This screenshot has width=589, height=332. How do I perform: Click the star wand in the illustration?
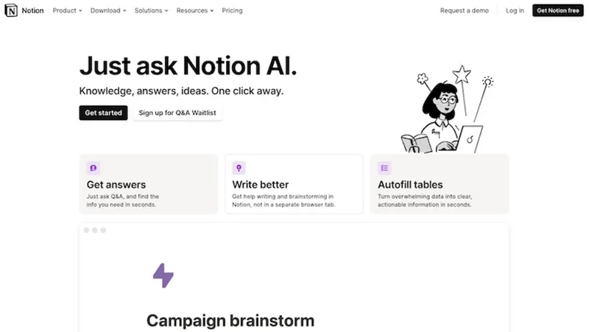coord(462,89)
